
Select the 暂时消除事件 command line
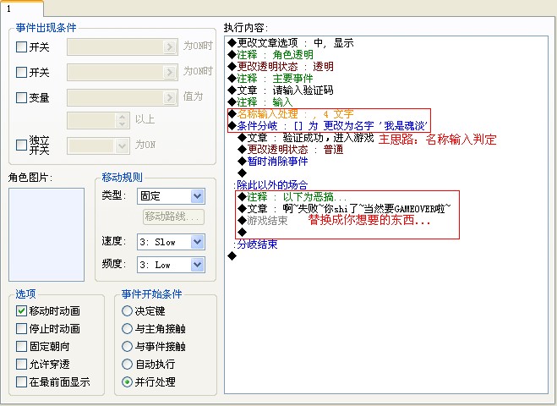coord(273,161)
